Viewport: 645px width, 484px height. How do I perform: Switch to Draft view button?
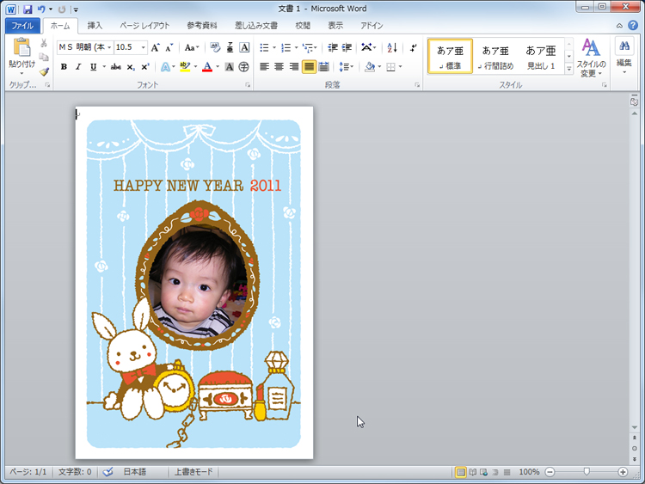tap(507, 472)
